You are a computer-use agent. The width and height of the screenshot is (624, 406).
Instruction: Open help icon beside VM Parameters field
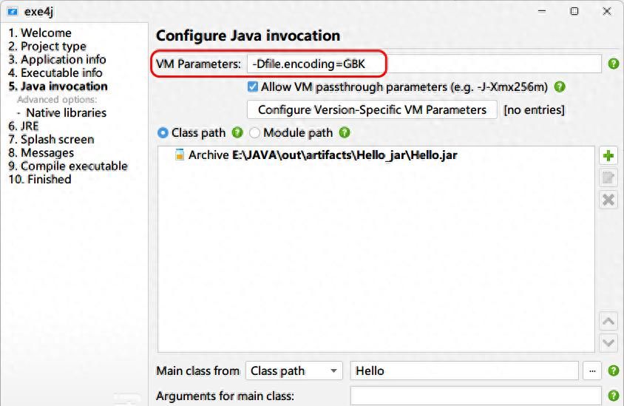[613, 64]
